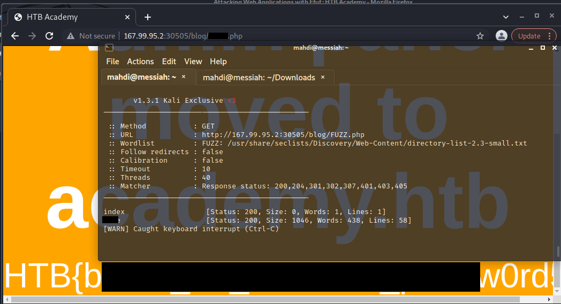Click the horizontal scrollbar right arrow

click(550, 299)
